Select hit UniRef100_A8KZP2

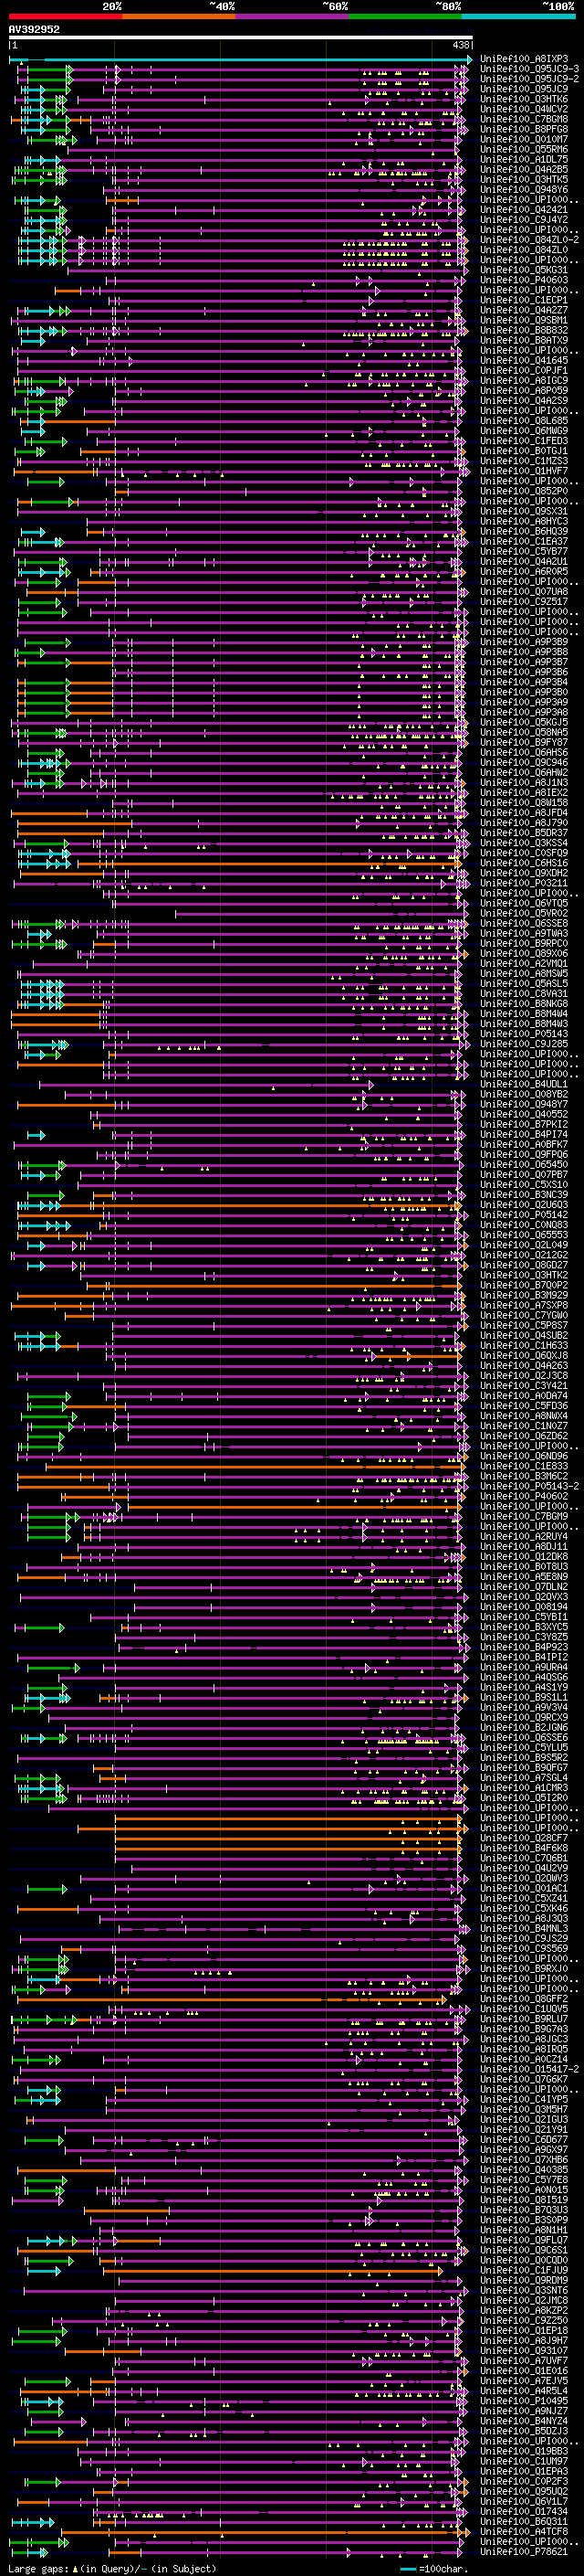click(x=523, y=2310)
